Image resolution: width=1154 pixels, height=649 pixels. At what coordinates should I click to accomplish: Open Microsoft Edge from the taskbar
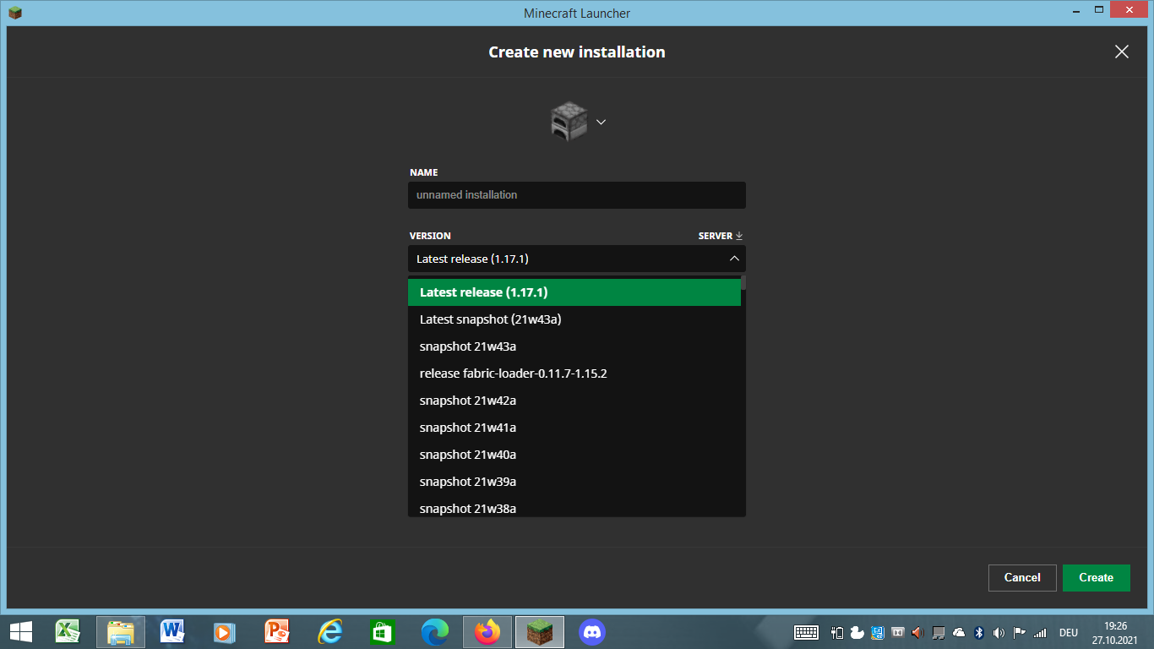(435, 631)
